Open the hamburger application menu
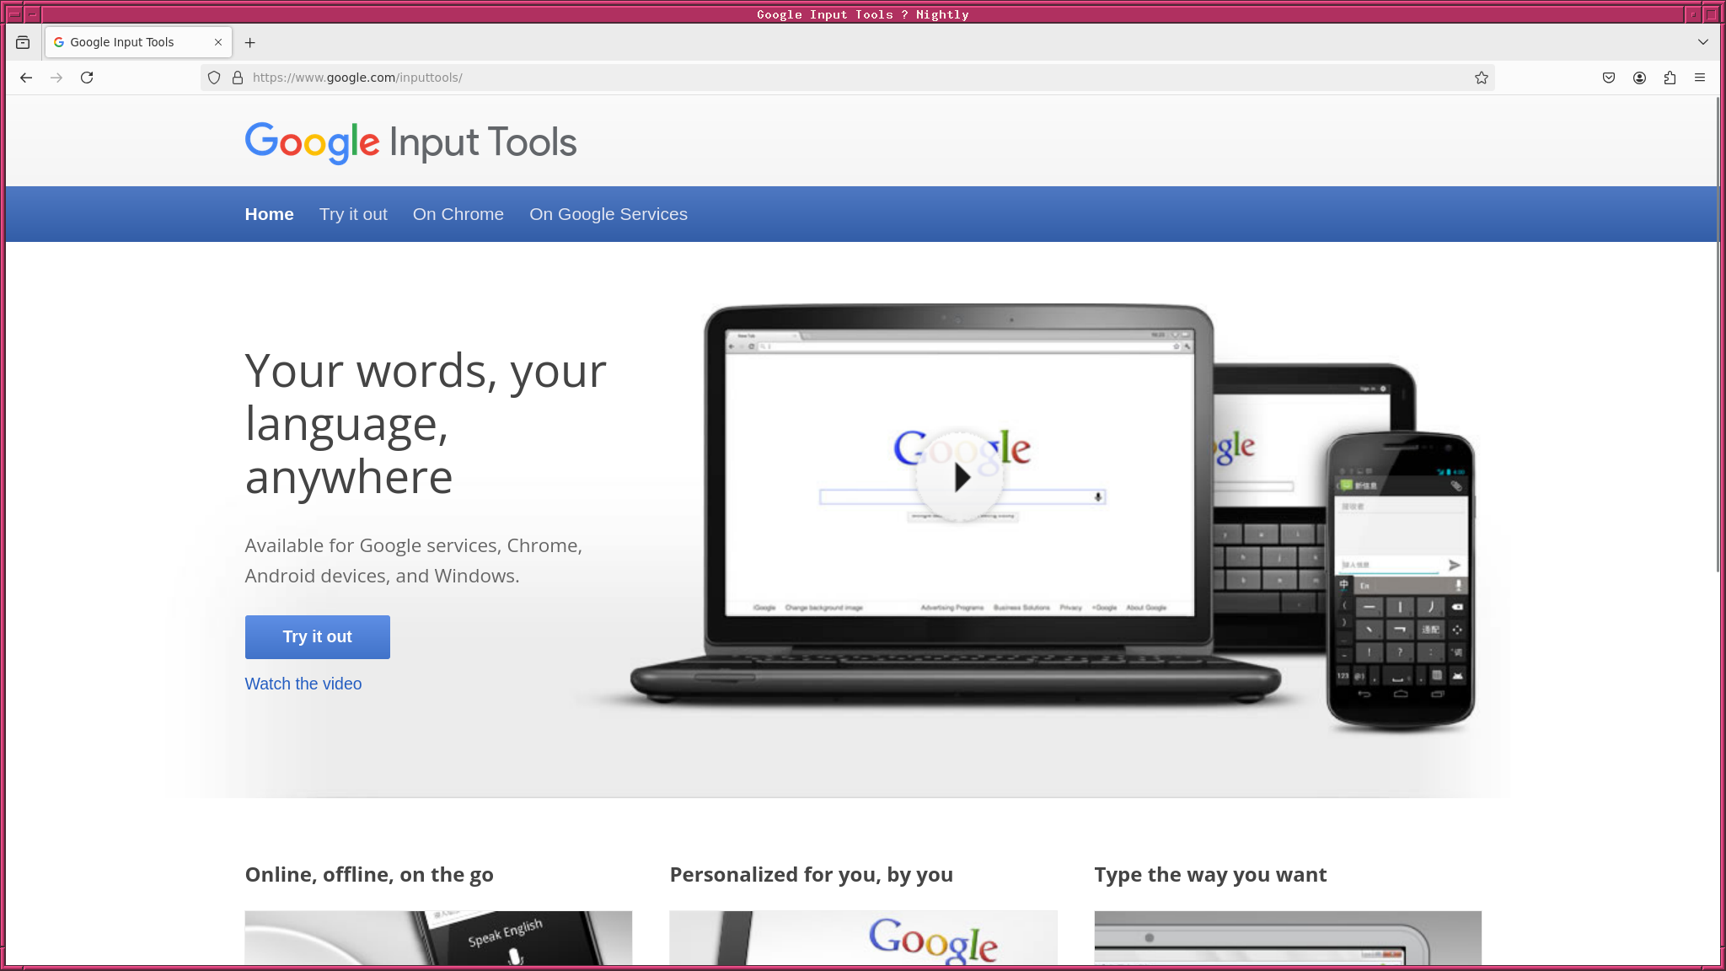1726x971 pixels. pyautogui.click(x=1700, y=78)
